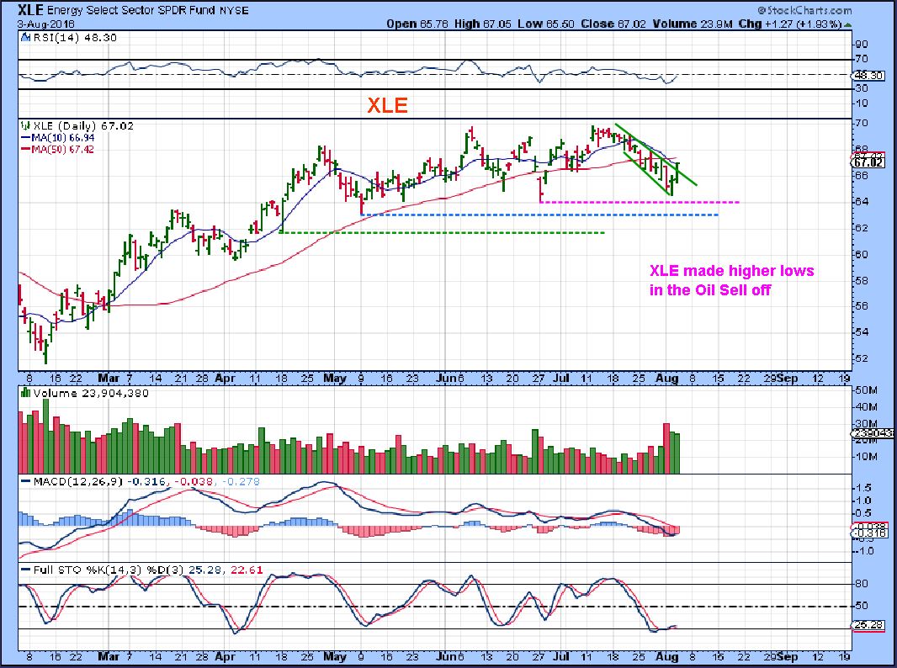Click the tallest red volume bar in August
The image size is (897, 668).
point(666,448)
